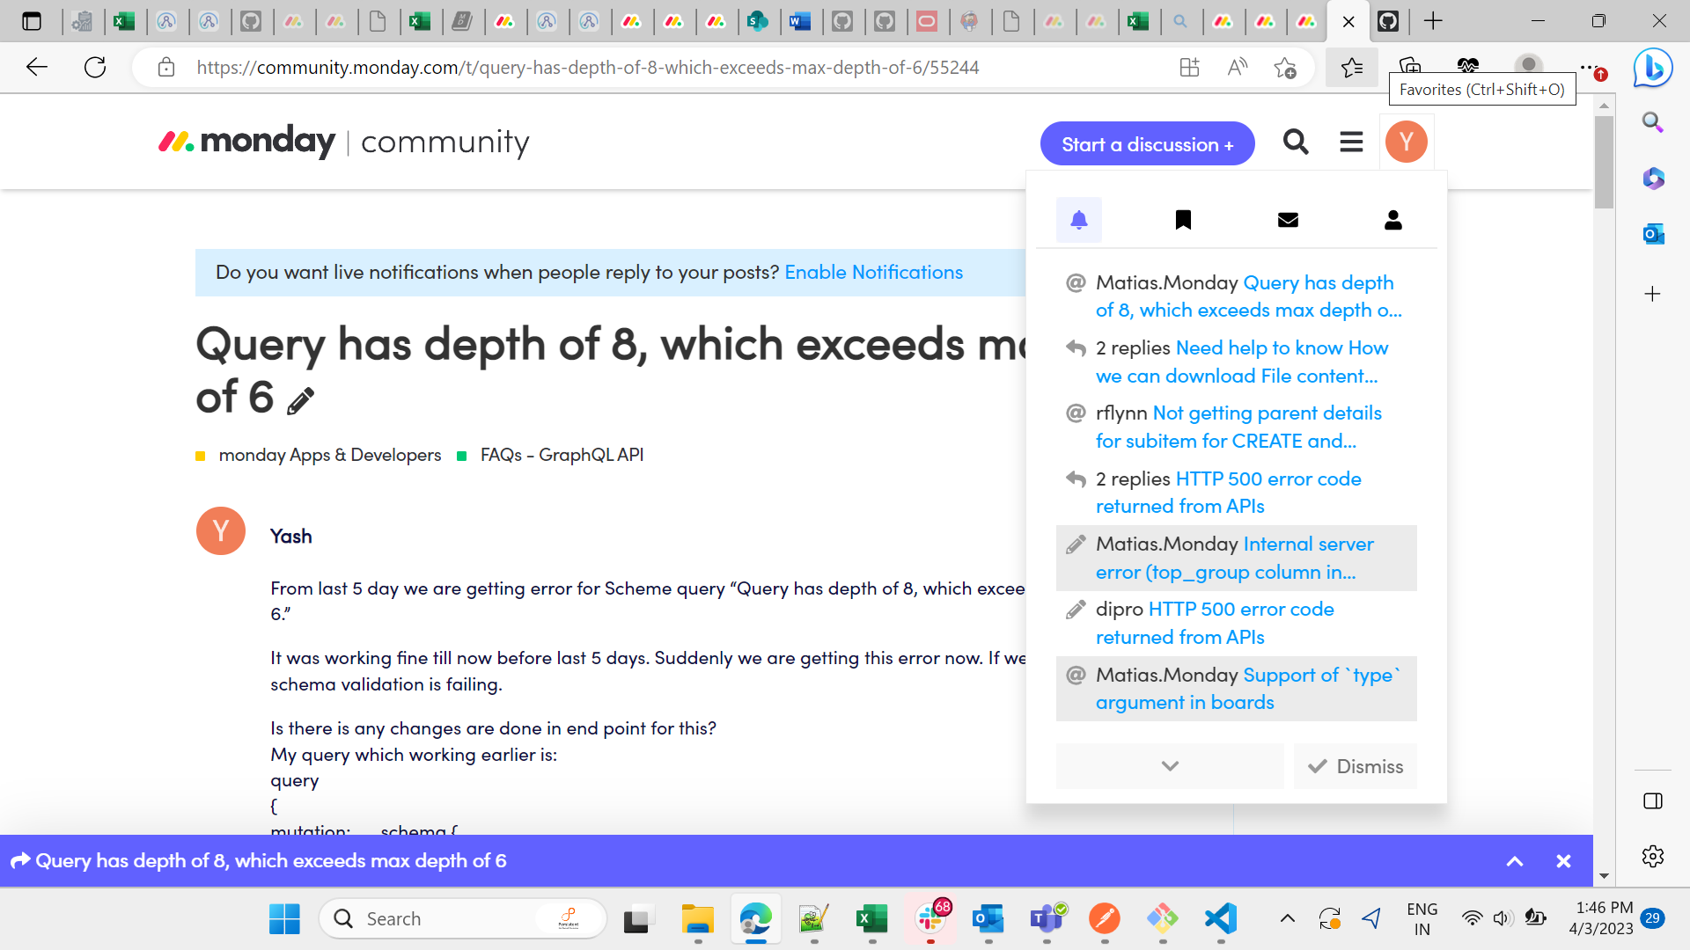Open the profile person tab
This screenshot has width=1690, height=950.
point(1392,220)
